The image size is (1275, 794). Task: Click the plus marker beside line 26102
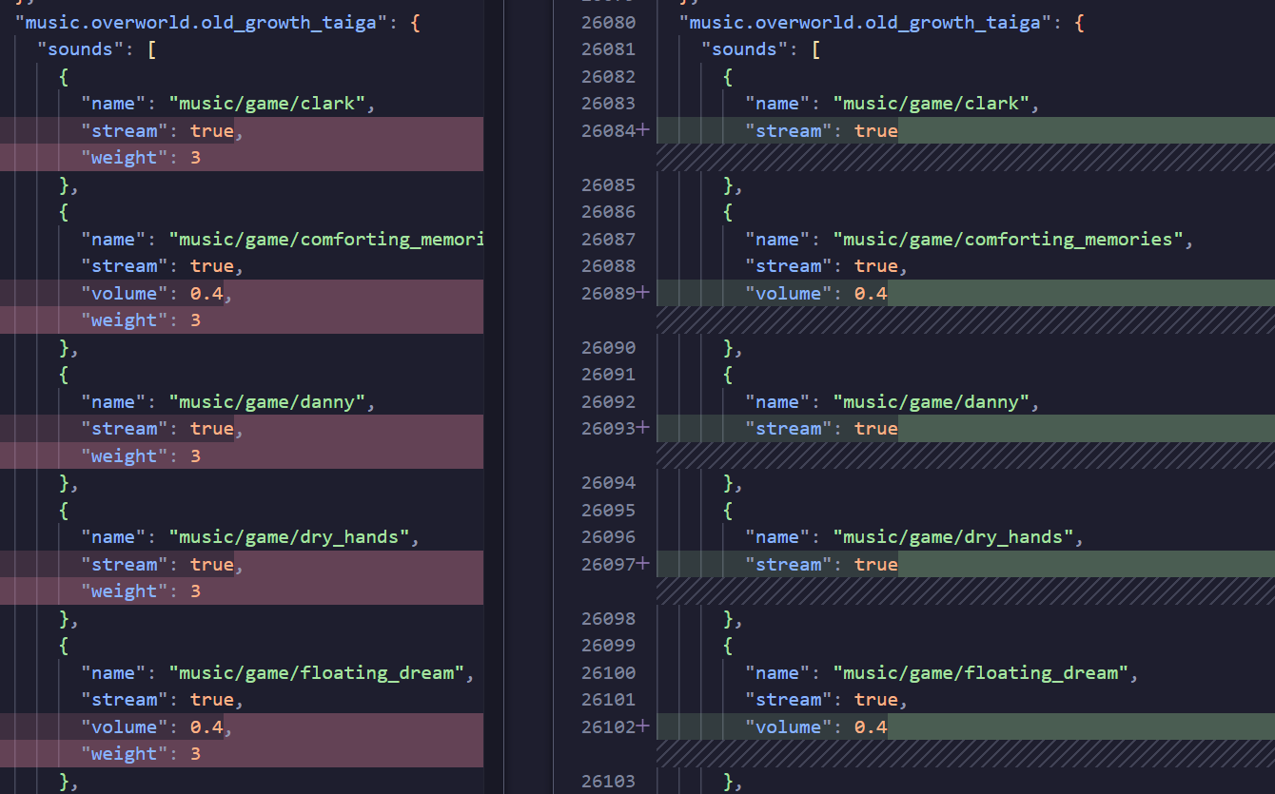[x=644, y=726]
